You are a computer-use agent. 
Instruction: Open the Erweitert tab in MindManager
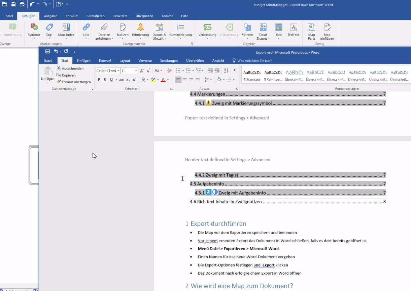pyautogui.click(x=120, y=16)
